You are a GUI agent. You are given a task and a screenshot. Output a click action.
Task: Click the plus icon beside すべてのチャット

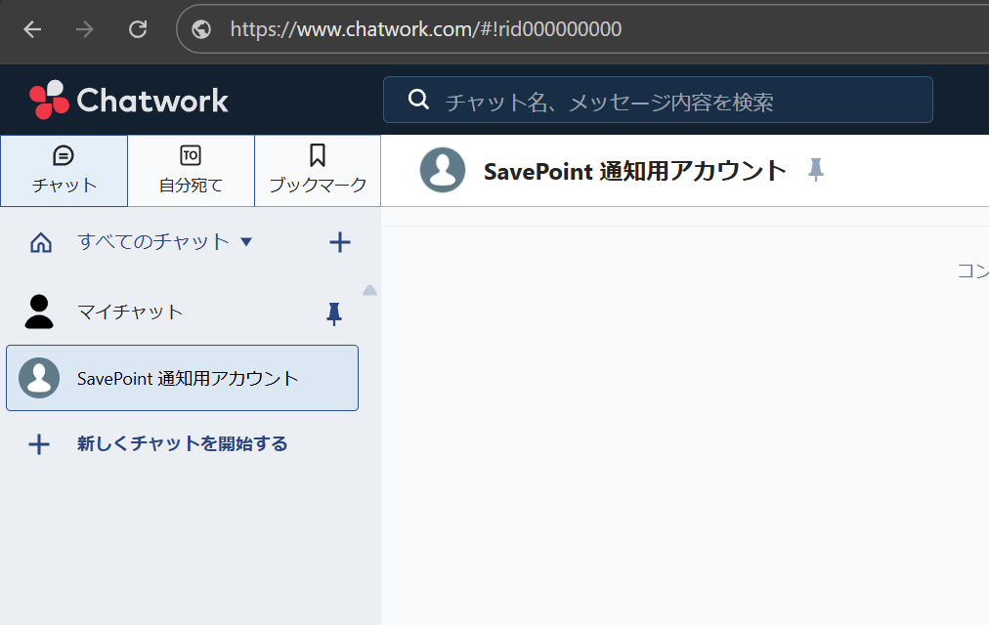pos(339,242)
